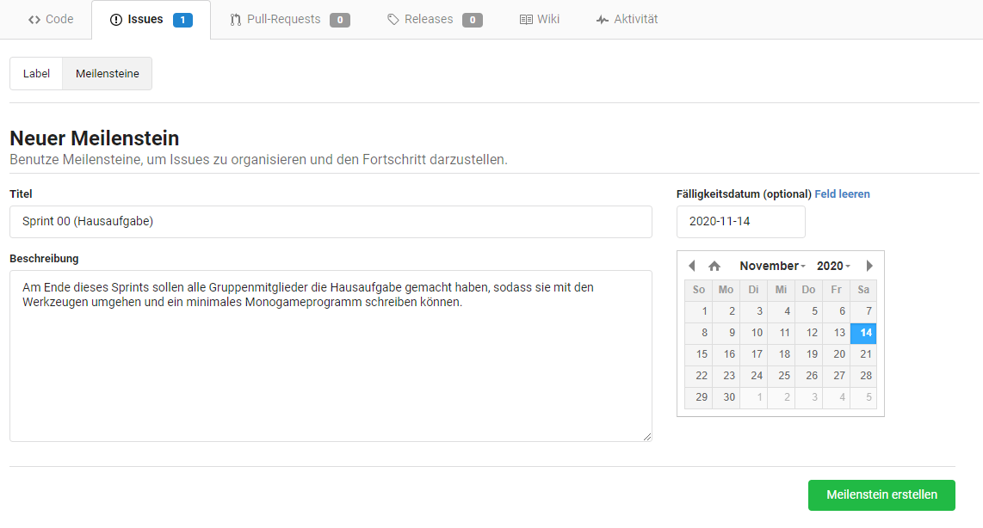Click the Aktivität pulse icon
Image resolution: width=983 pixels, height=528 pixels.
click(x=602, y=20)
